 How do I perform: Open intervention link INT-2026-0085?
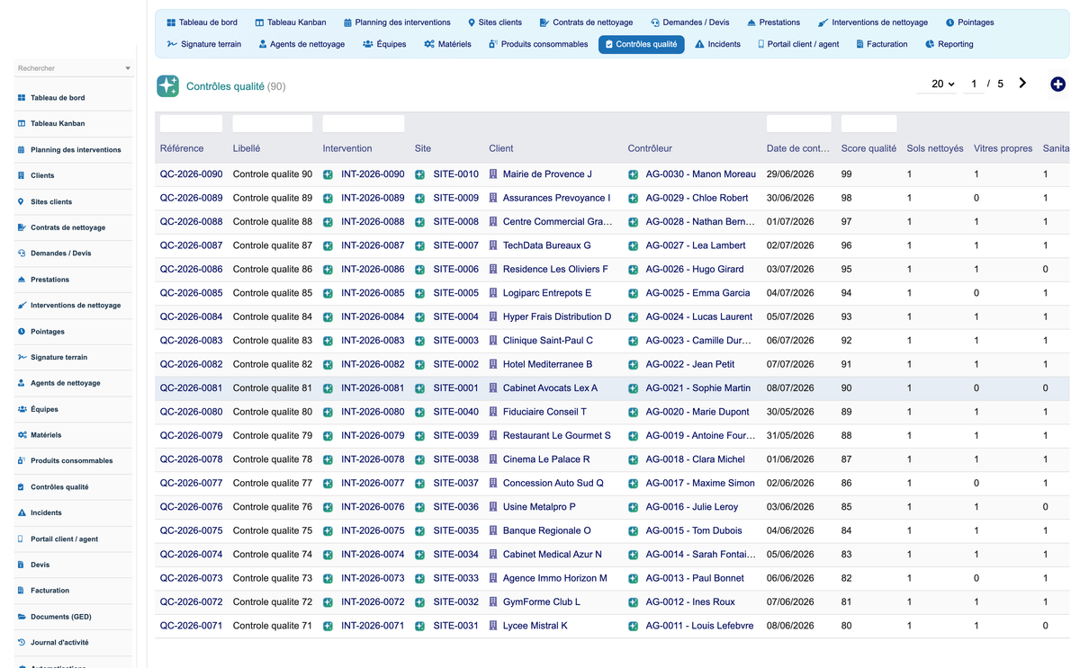373,293
